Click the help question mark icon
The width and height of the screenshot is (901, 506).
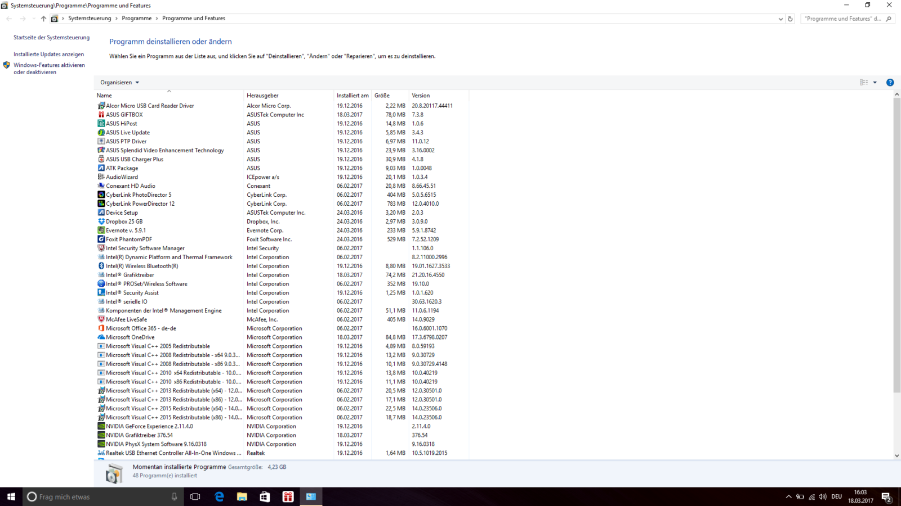pos(890,83)
